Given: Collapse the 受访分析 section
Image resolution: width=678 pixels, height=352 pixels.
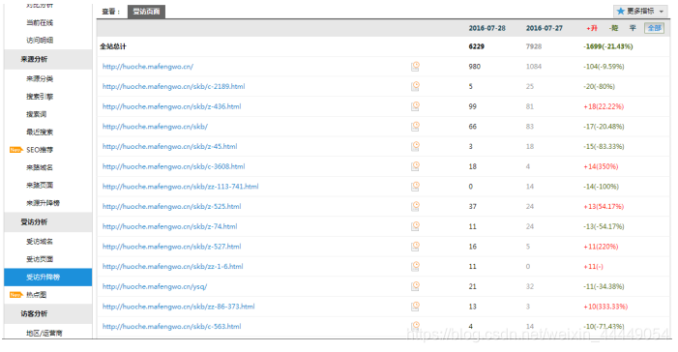Looking at the screenshot, I should pos(48,221).
